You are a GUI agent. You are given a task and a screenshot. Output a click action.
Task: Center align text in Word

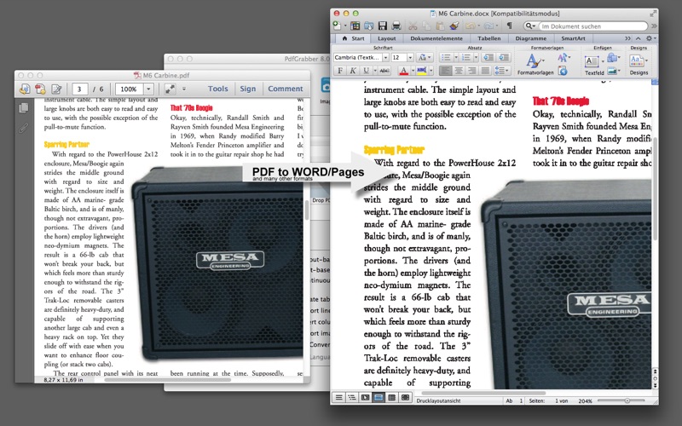tap(459, 71)
